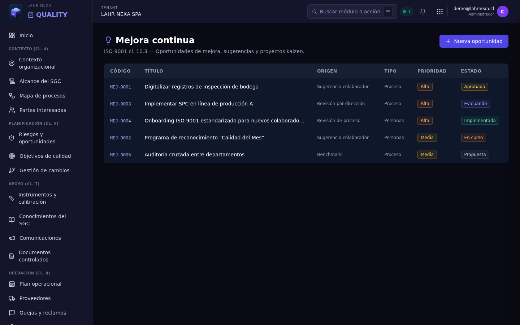Image resolution: width=520 pixels, height=325 pixels.
Task: Click the green status indicator badge
Action: point(407,12)
